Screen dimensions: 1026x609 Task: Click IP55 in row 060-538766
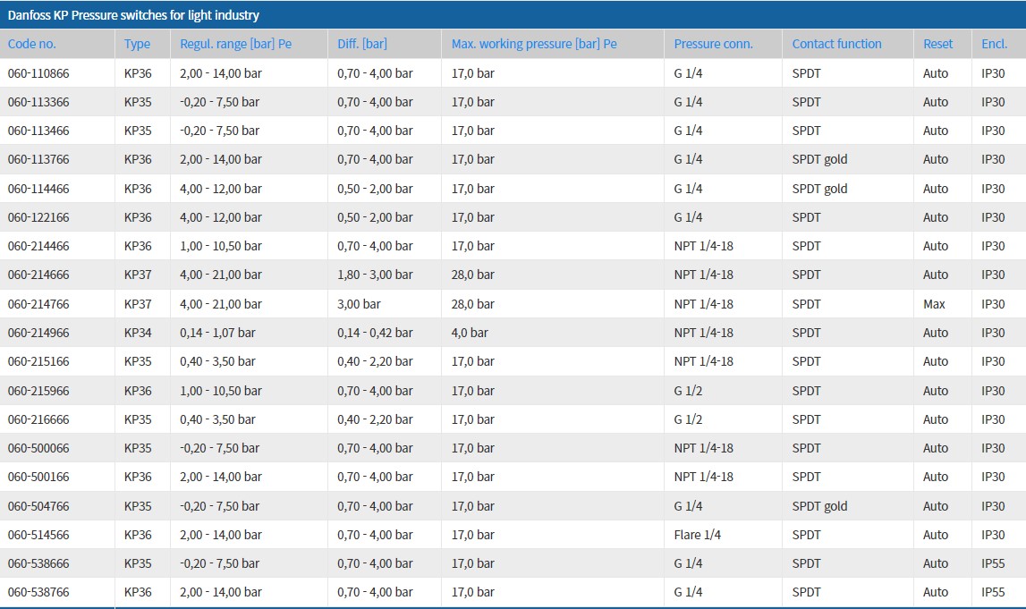993,593
